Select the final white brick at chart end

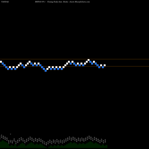[x=105, y=65]
